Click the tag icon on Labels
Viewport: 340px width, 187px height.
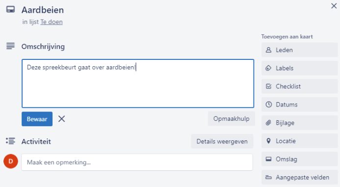point(268,68)
